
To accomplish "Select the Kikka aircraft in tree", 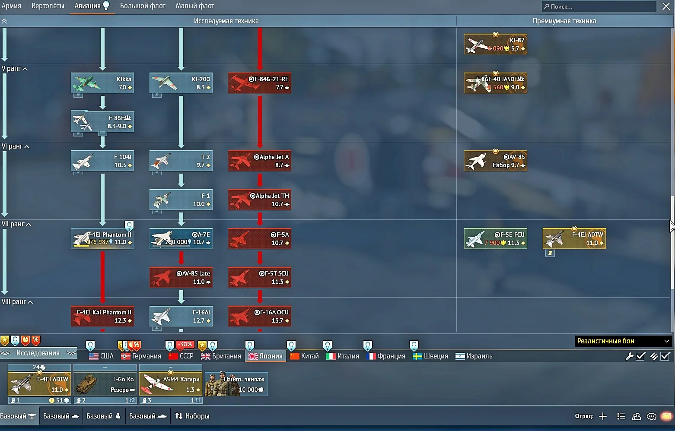I will (x=102, y=83).
